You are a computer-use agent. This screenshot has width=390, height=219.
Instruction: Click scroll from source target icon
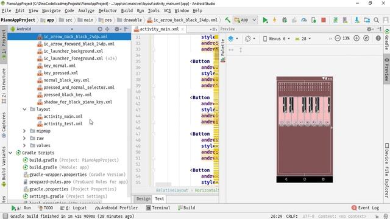[100, 29]
